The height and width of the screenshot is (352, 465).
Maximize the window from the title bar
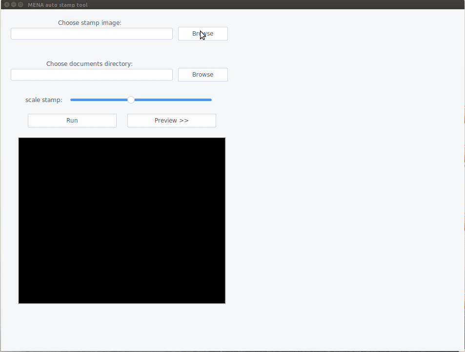[20, 4]
